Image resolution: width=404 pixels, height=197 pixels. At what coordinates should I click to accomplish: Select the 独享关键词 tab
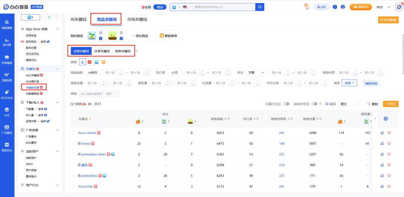(x=123, y=51)
